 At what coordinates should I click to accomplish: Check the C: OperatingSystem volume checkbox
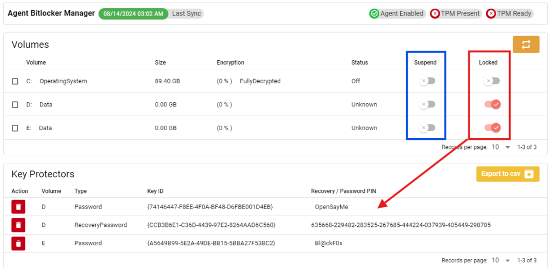coord(15,81)
